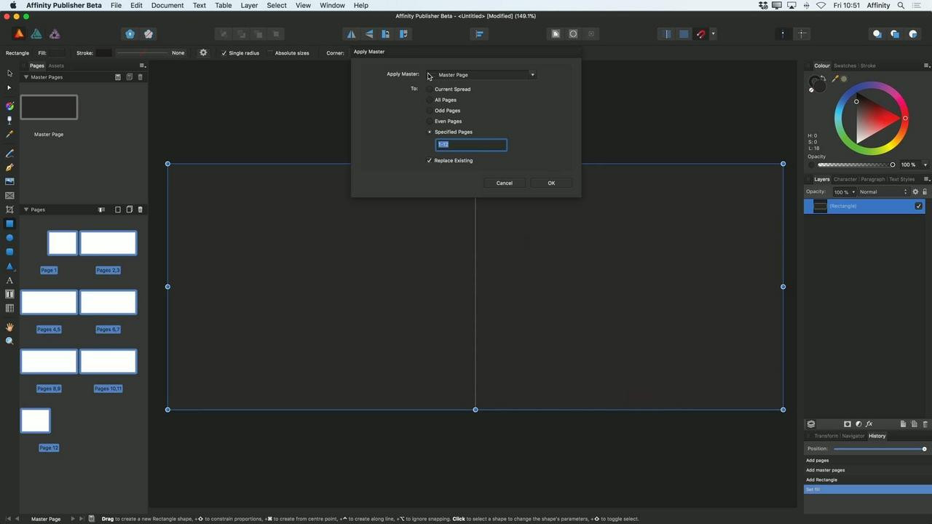
Task: Select the Odd Pages radio option
Action: tap(430, 111)
